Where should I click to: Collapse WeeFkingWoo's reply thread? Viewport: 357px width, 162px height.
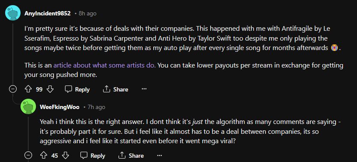[28, 156]
